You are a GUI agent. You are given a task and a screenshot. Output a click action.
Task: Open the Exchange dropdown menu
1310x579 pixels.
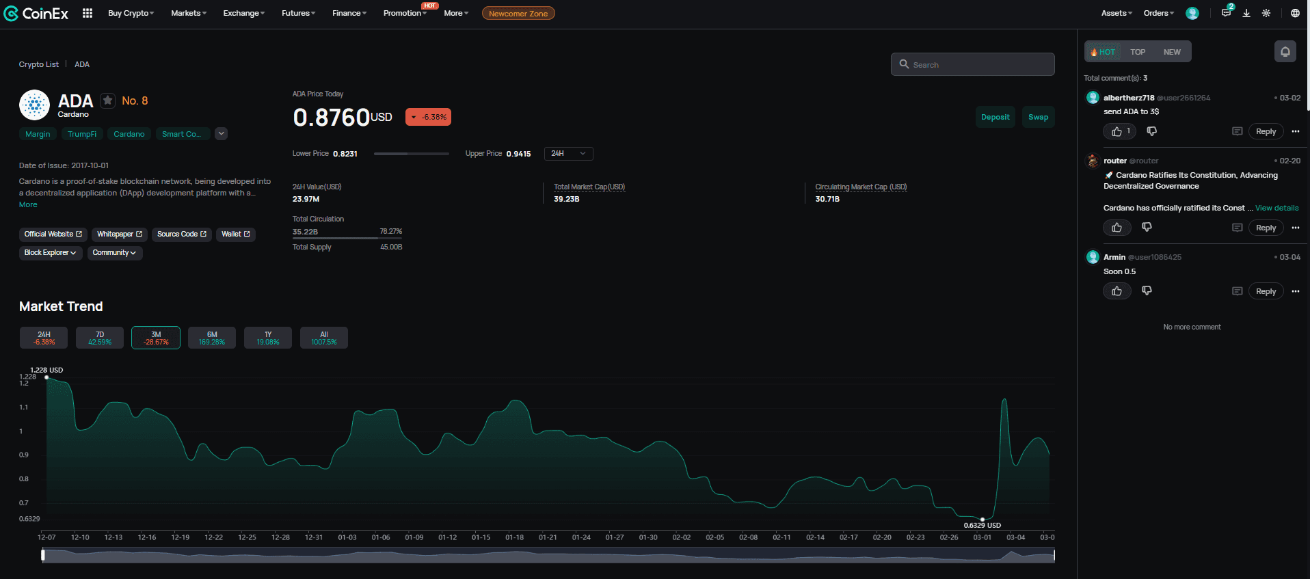[x=244, y=13]
